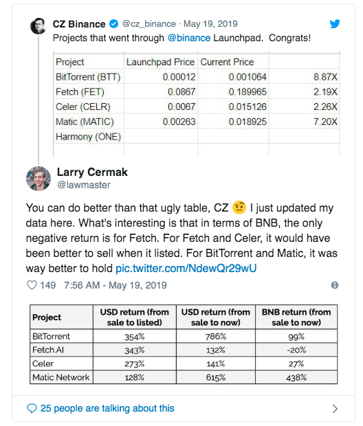The width and height of the screenshot is (363, 426).
Task: Click the raised-eyebrow emoji in tweet
Action: click(239, 208)
